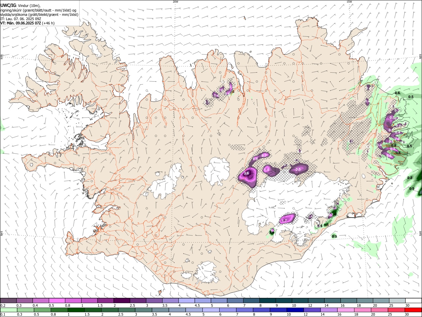Click the "3.6" snowfall value on the map
Viewport: 422px width, 317px height.
click(x=246, y=173)
